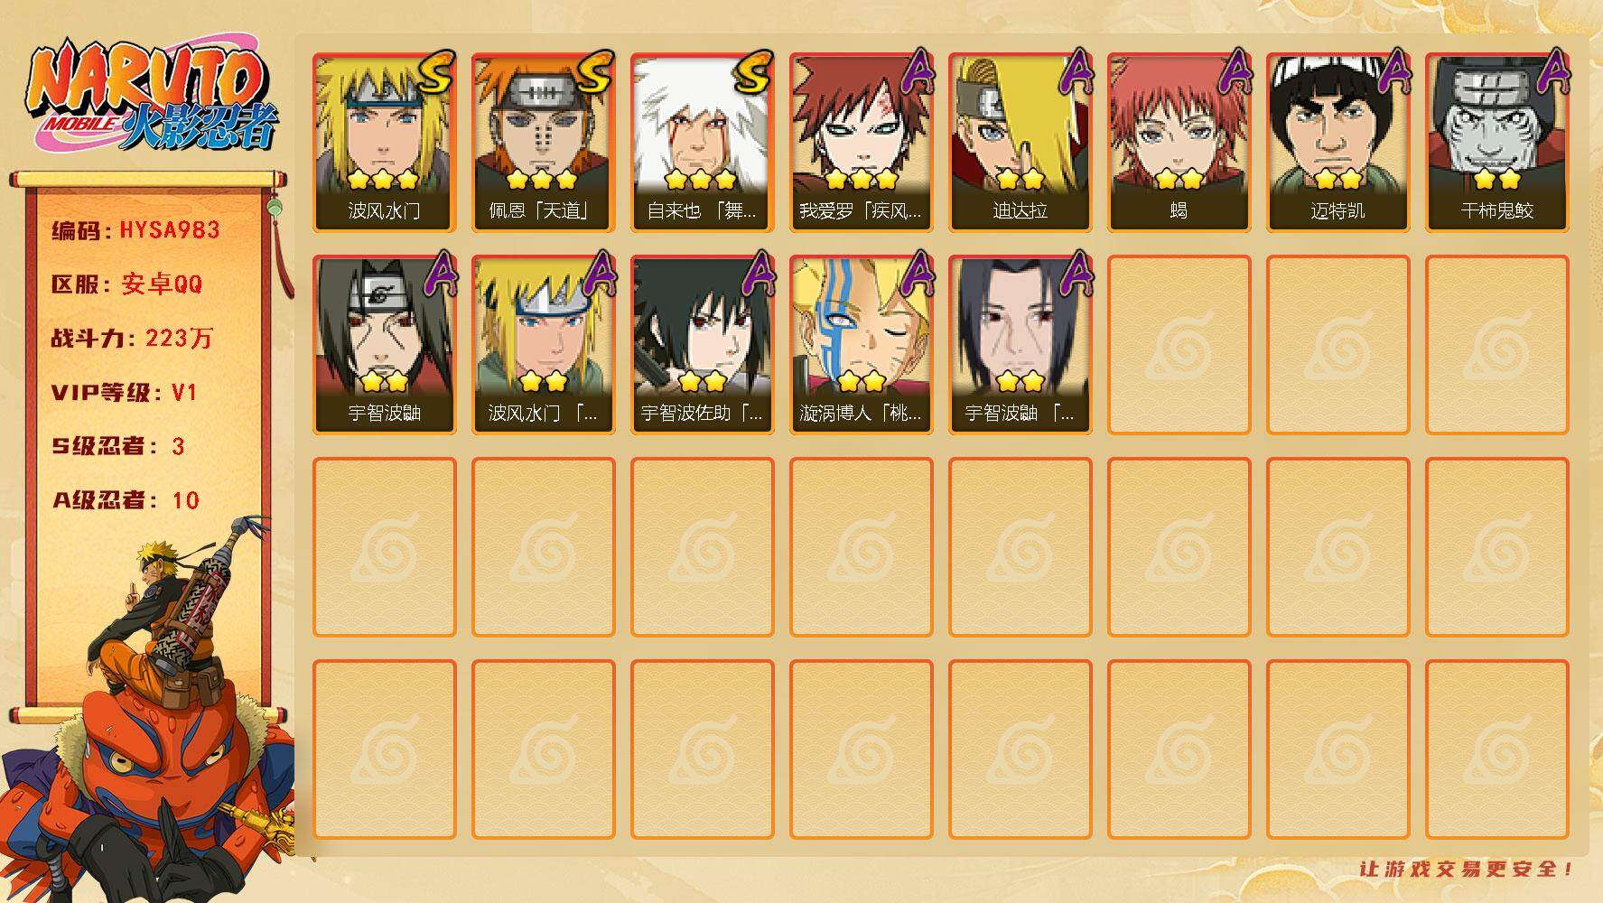The image size is (1603, 903).
Task: Click the Naruto Mobile 火影忍者 logo
Action: click(152, 97)
